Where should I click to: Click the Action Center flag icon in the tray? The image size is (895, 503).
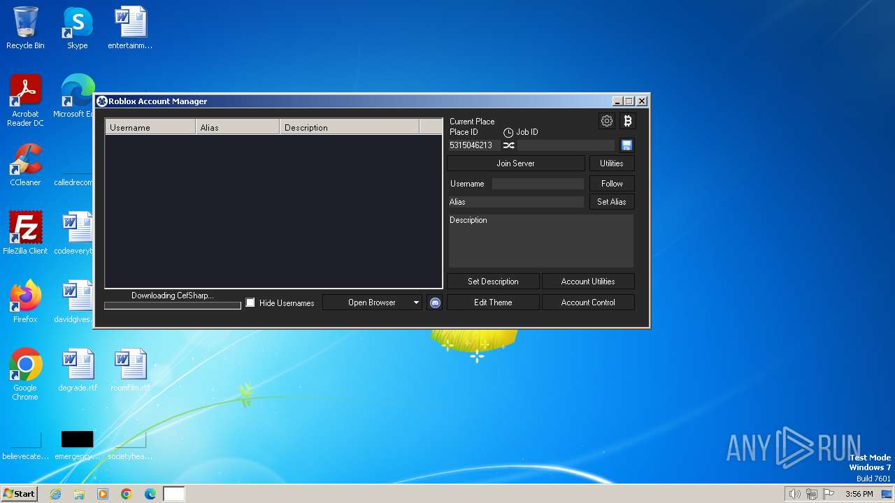829,494
